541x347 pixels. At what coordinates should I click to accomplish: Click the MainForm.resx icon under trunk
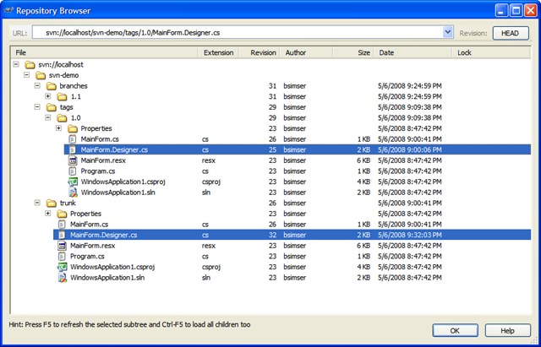62,246
